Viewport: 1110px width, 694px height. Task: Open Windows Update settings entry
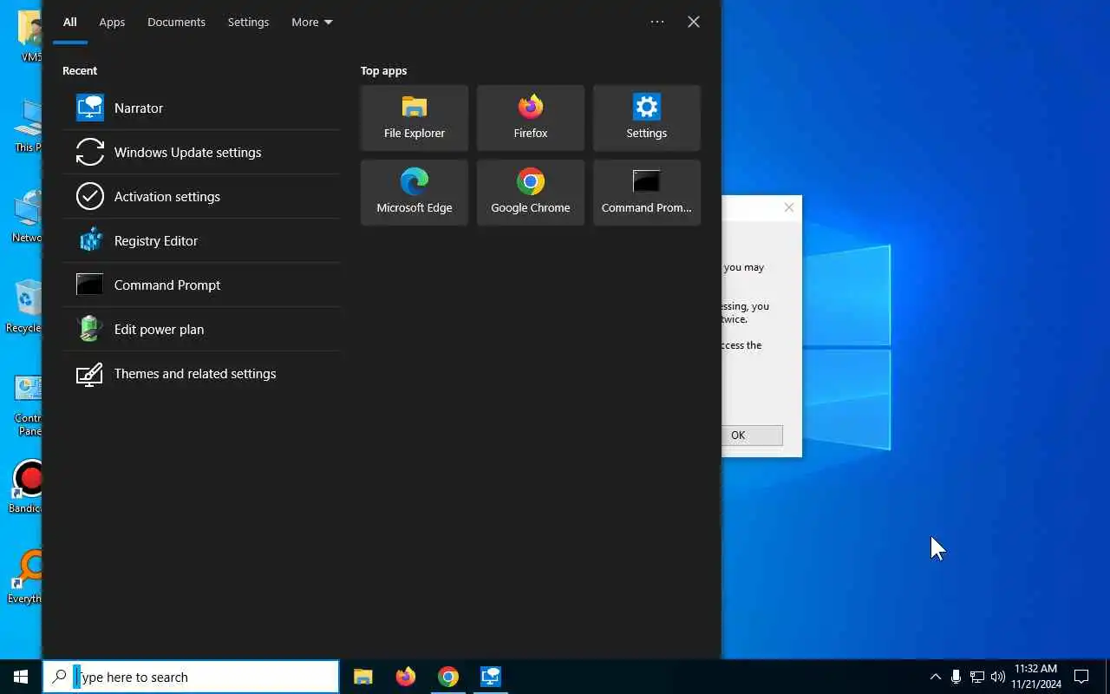coord(200,152)
